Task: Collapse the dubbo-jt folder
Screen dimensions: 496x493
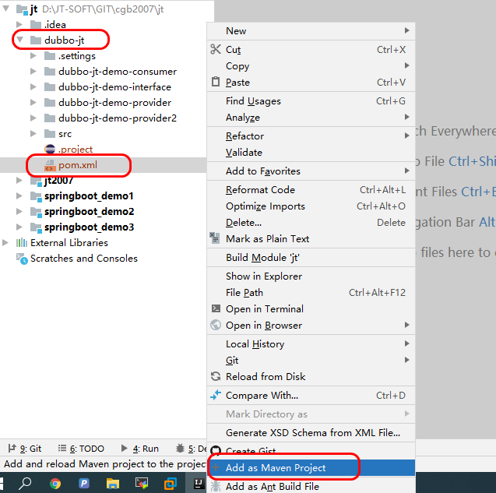Action: point(19,40)
